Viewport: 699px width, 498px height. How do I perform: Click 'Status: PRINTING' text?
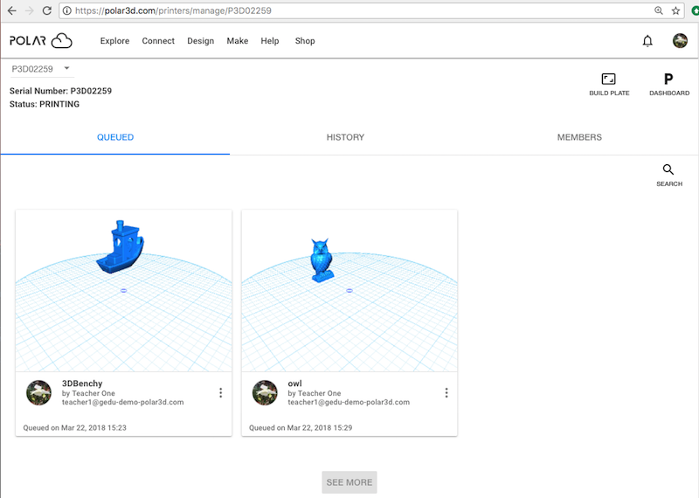45,104
